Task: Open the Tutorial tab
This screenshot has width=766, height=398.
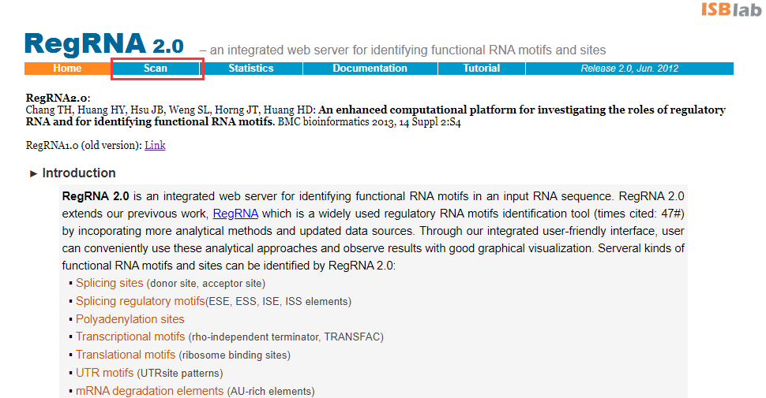Action: [482, 69]
